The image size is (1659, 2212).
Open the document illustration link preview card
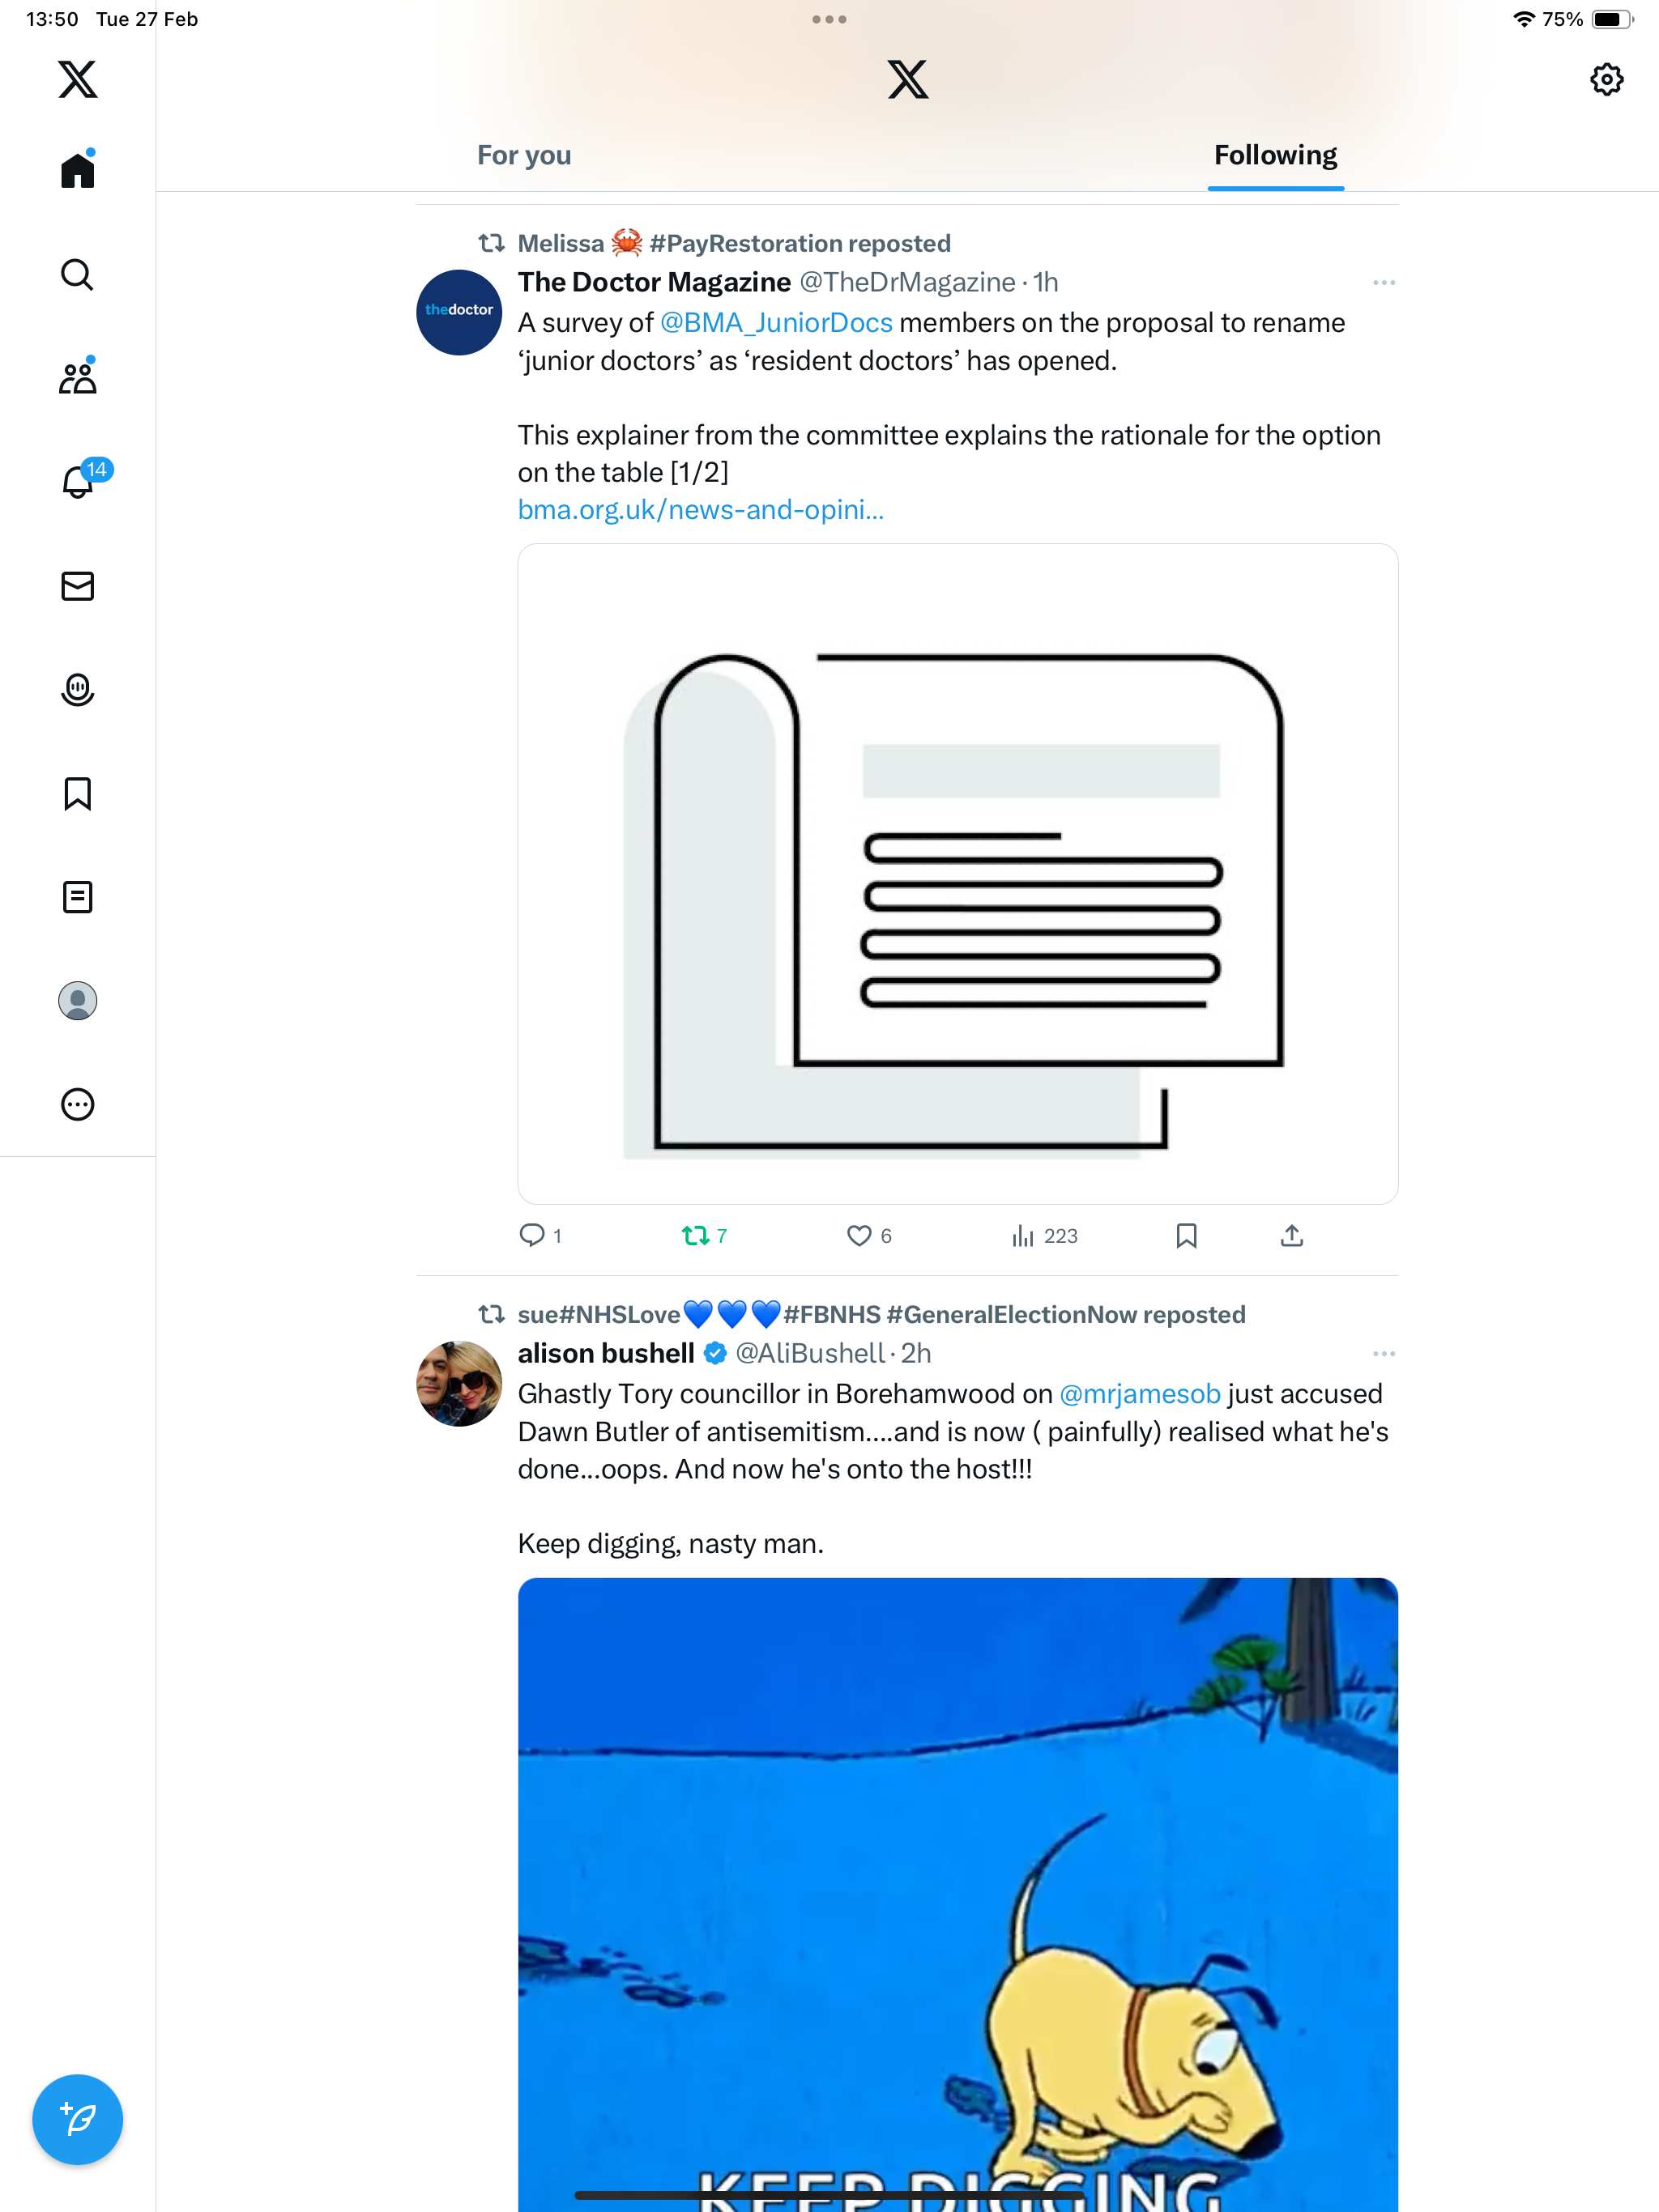pos(957,874)
